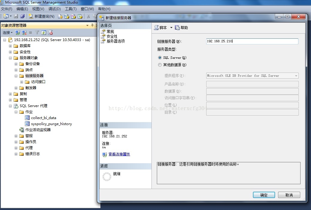
Task: Click Refresh icon in Object Explorer toolbar
Action: pos(44,32)
